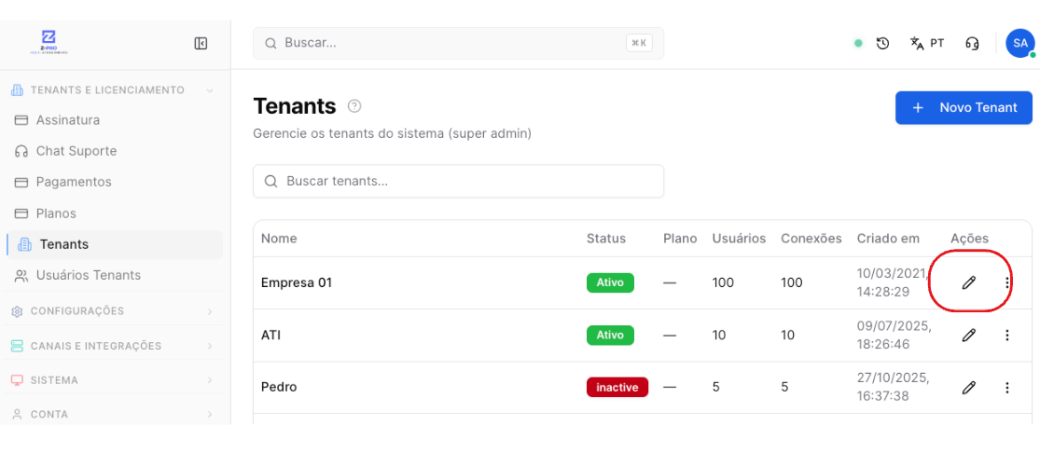
Task: Open more actions menu for Empresa 01
Action: (1006, 282)
